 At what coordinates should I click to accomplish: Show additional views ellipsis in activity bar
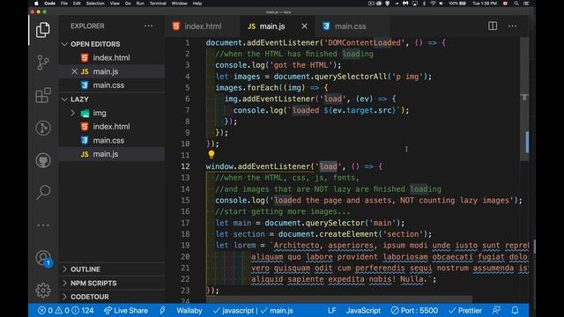pyautogui.click(x=43, y=225)
